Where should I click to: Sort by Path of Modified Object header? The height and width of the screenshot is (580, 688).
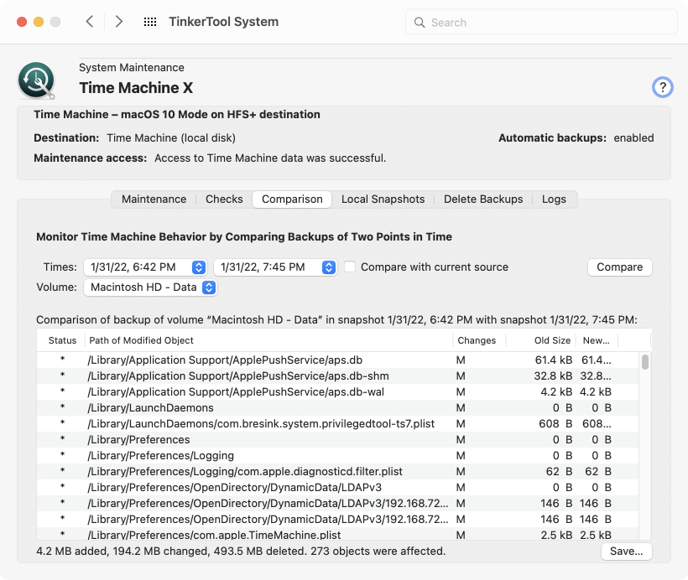point(268,340)
